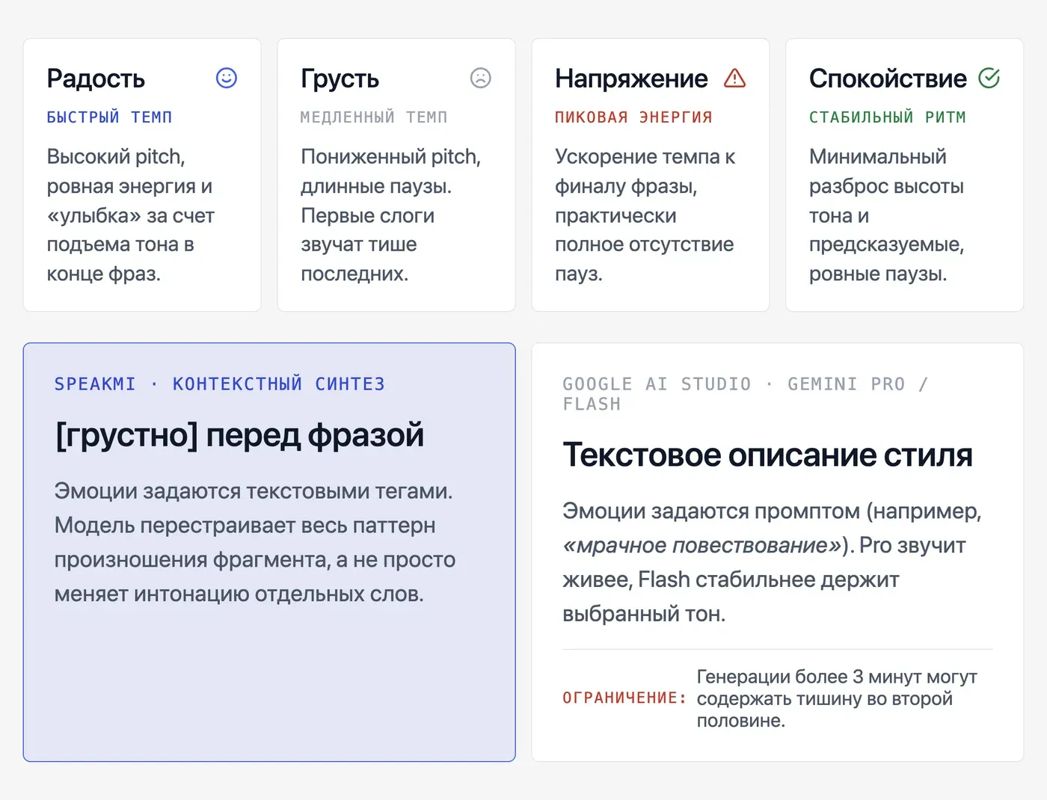
Task: Click the description starting Пониженный pitch
Action: click(x=391, y=215)
